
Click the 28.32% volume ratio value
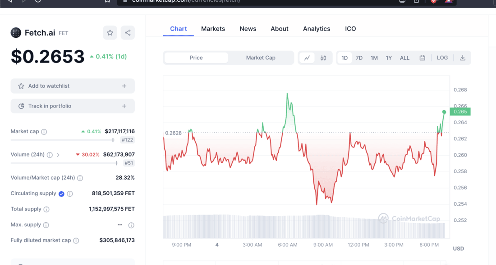coord(125,178)
